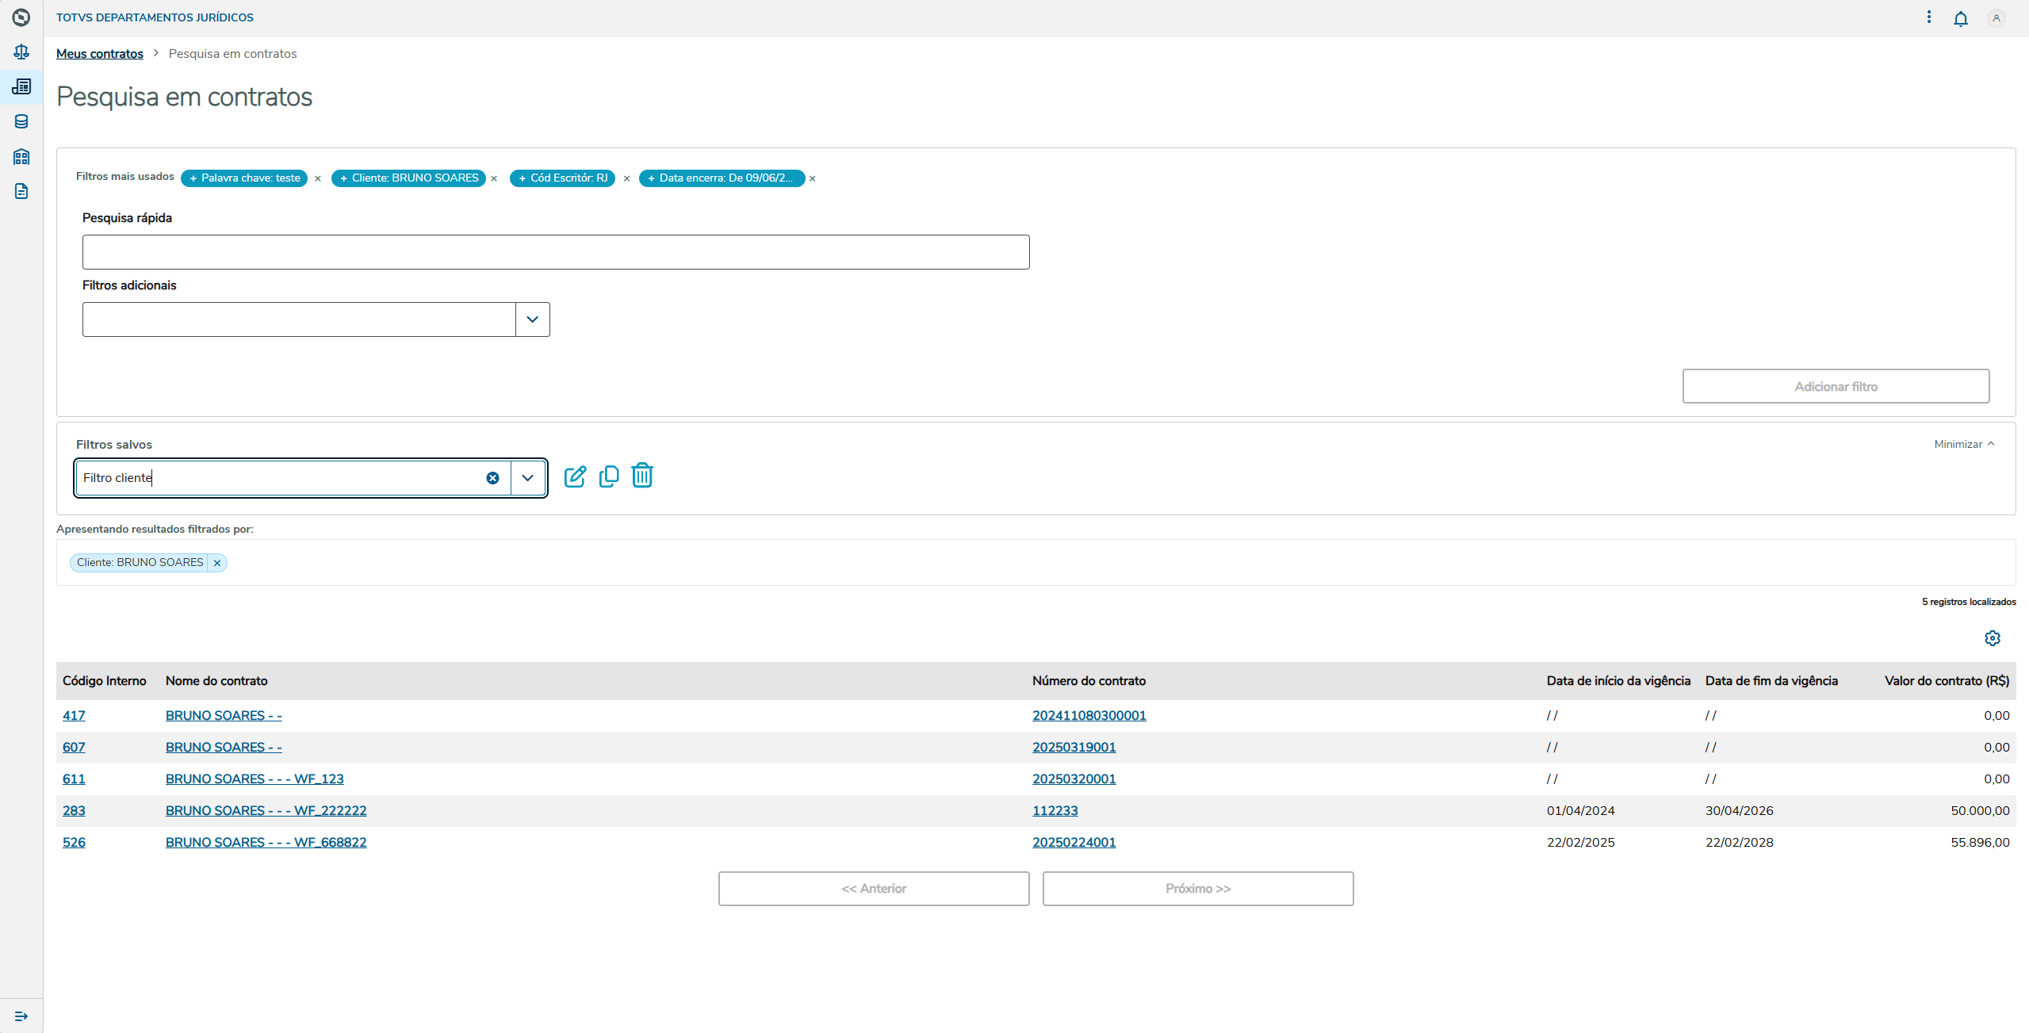Image resolution: width=2029 pixels, height=1033 pixels.
Task: Open the scales of justice sidebar icon
Action: coord(21,52)
